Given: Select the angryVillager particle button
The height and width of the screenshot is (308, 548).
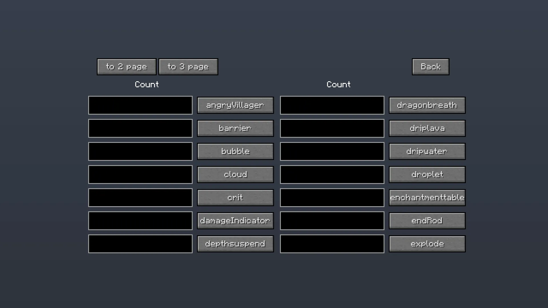Looking at the screenshot, I should pos(235,105).
